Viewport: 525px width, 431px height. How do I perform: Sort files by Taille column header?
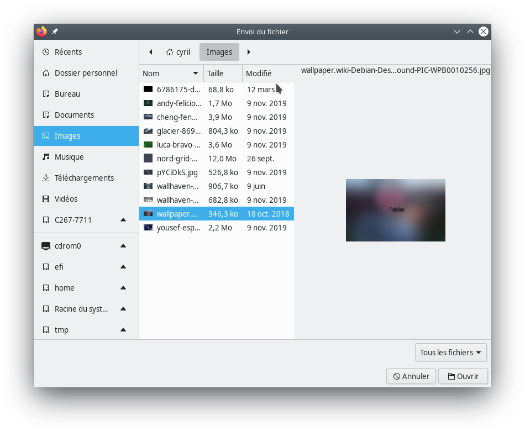(x=222, y=73)
